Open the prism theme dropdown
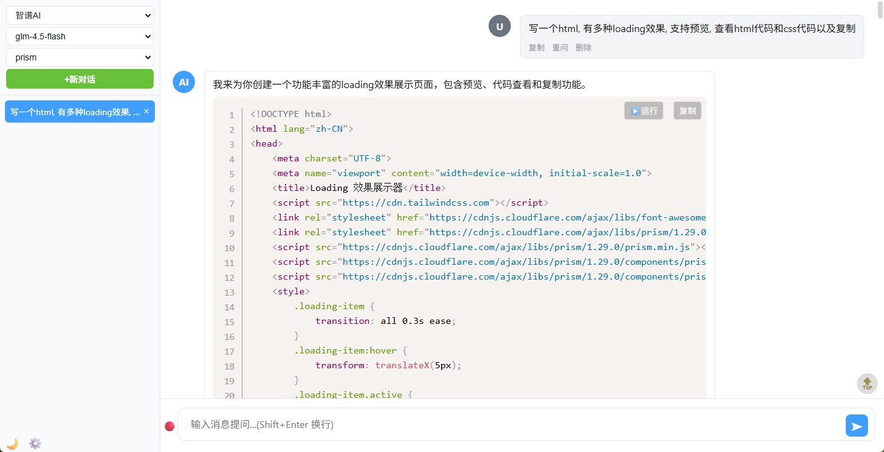 80,57
